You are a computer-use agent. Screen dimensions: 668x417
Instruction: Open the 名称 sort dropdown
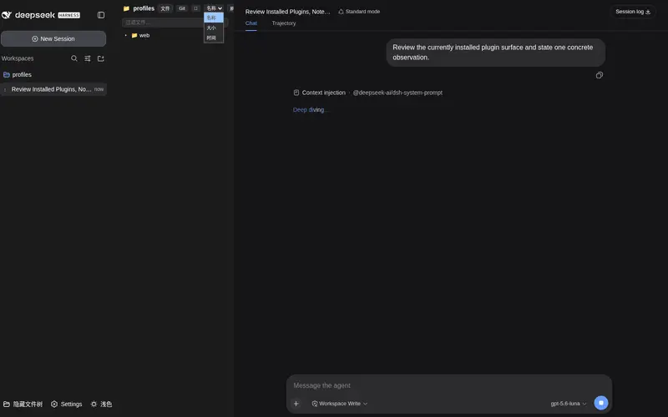tap(214, 8)
